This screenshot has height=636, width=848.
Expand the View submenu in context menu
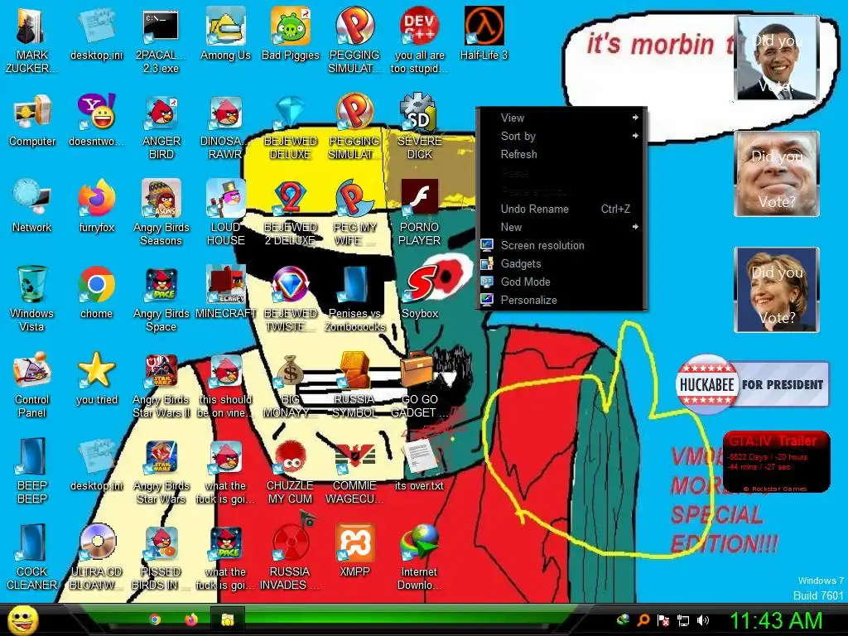coord(561,118)
